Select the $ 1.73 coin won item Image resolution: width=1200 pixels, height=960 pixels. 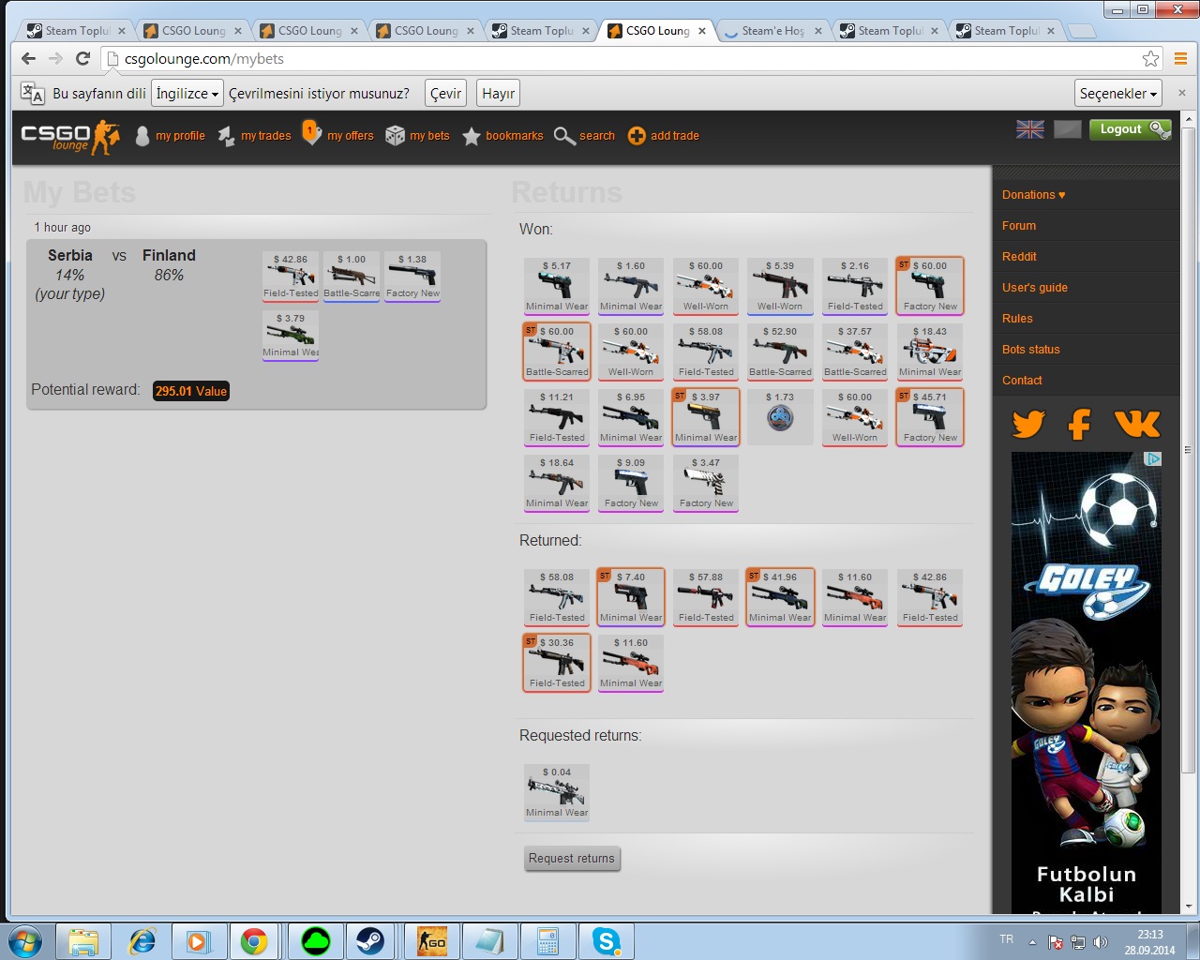point(780,417)
